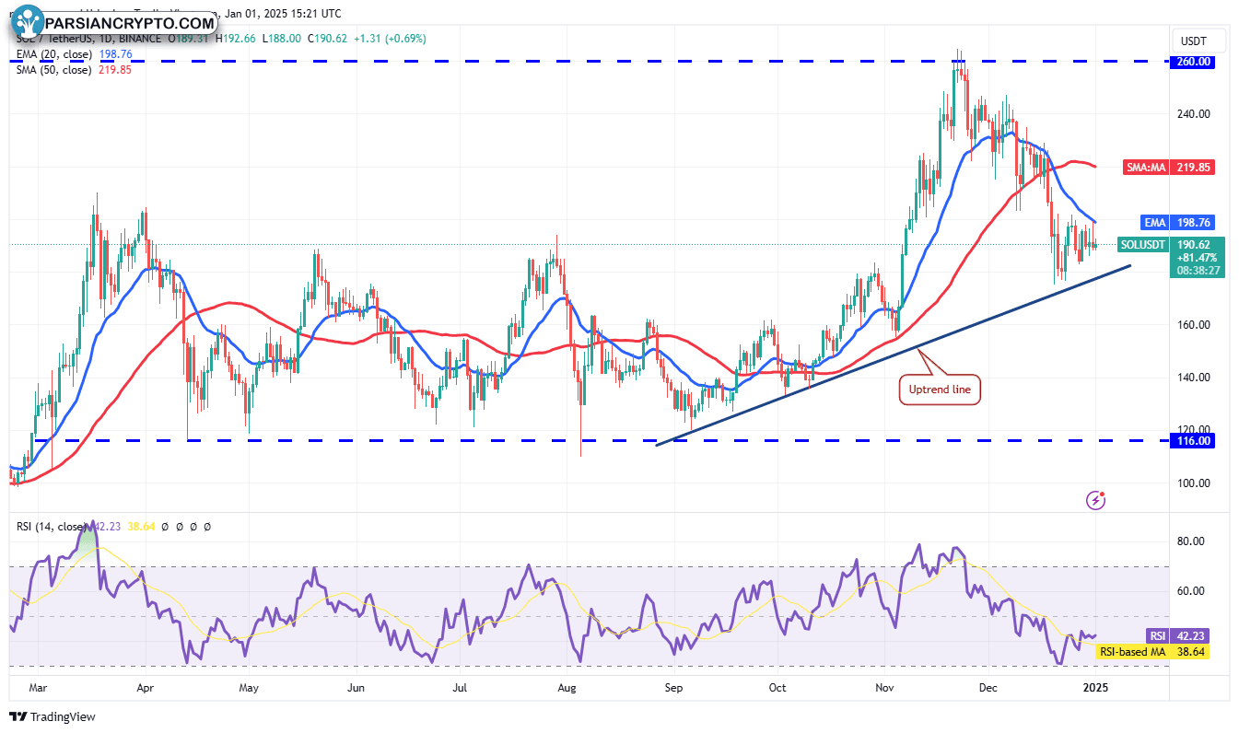Click the 80.00 RSI axis label
Viewport: 1239px width, 733px height.
pos(1193,541)
